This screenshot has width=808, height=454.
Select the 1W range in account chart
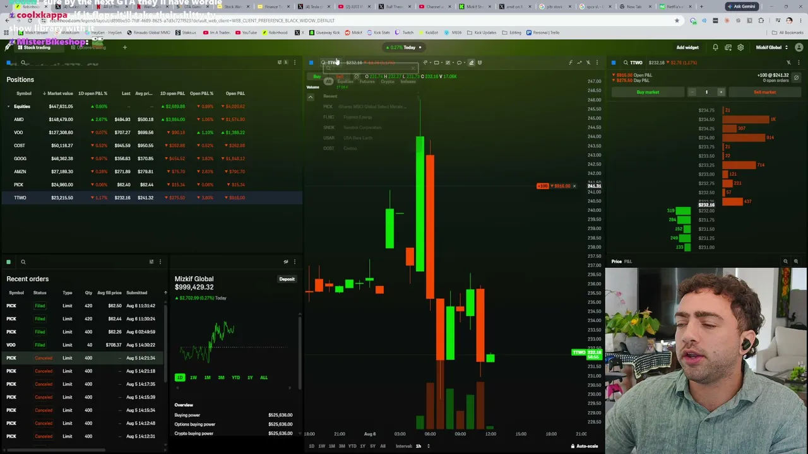193,378
